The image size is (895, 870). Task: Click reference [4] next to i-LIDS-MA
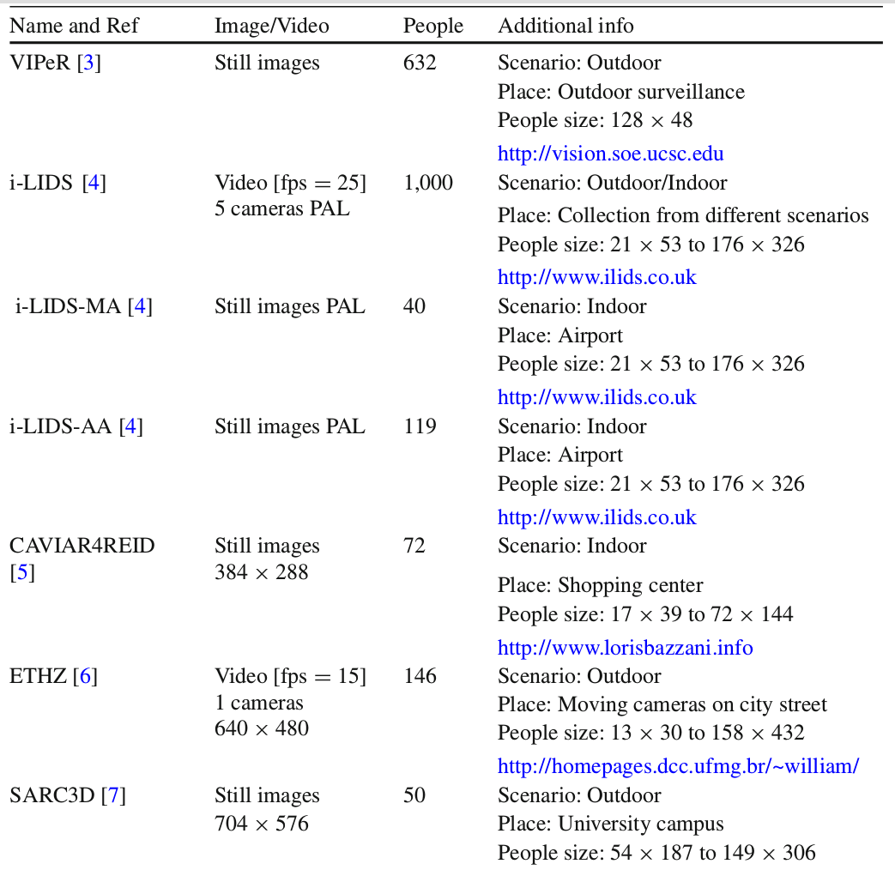140,306
